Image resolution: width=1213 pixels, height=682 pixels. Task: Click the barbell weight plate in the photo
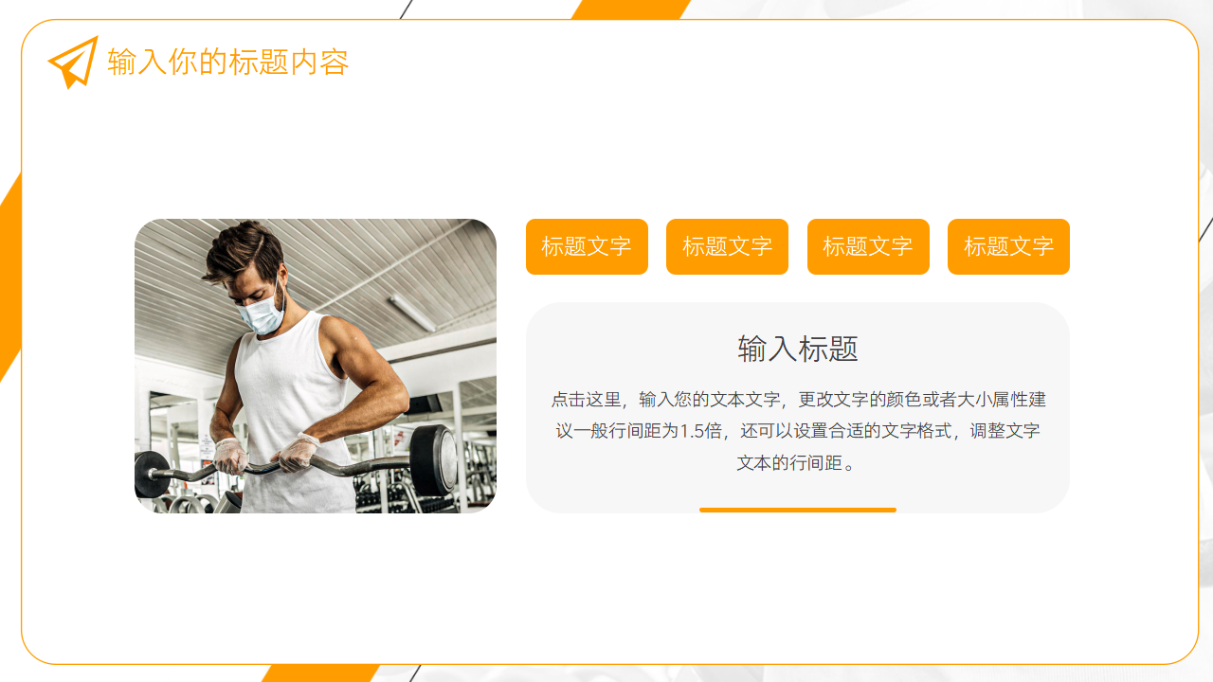click(435, 458)
